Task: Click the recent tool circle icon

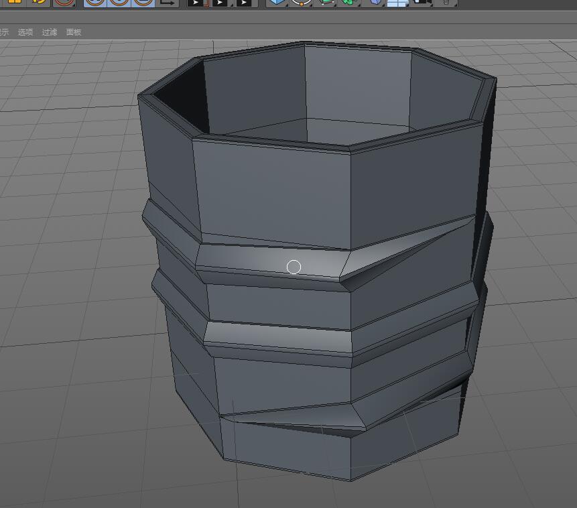Action: pyautogui.click(x=64, y=2)
